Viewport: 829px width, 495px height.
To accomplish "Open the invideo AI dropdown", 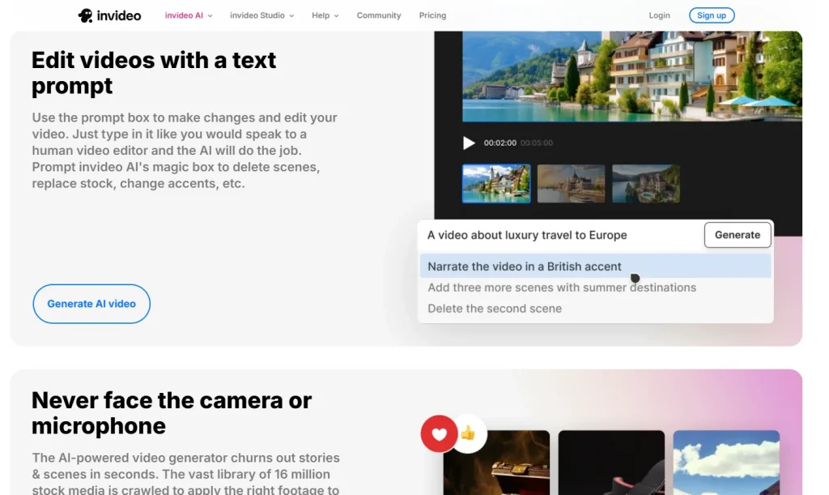I will tap(188, 15).
